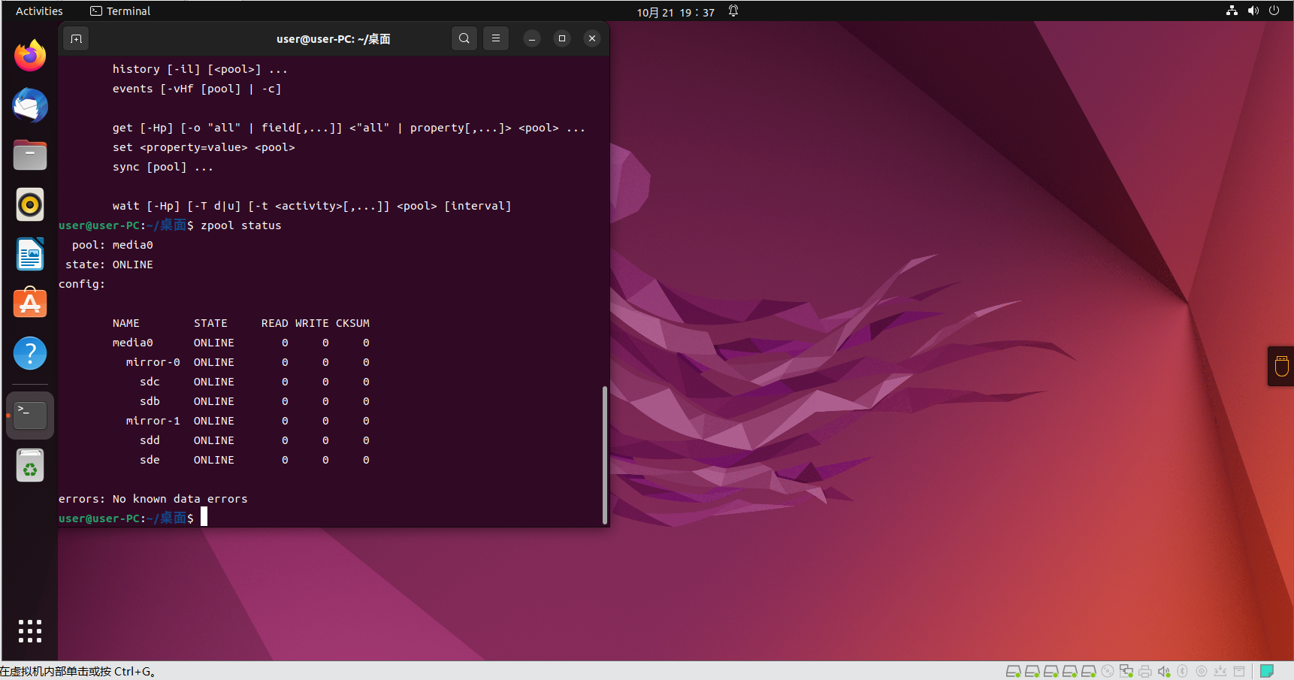This screenshot has width=1294, height=680.
Task: Click the first hard disk status icon
Action: click(1013, 671)
